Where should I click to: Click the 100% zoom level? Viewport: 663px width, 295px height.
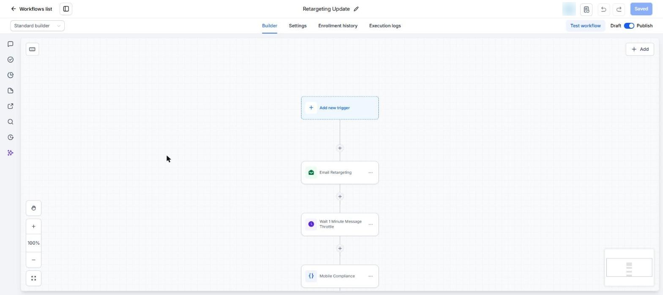33,243
